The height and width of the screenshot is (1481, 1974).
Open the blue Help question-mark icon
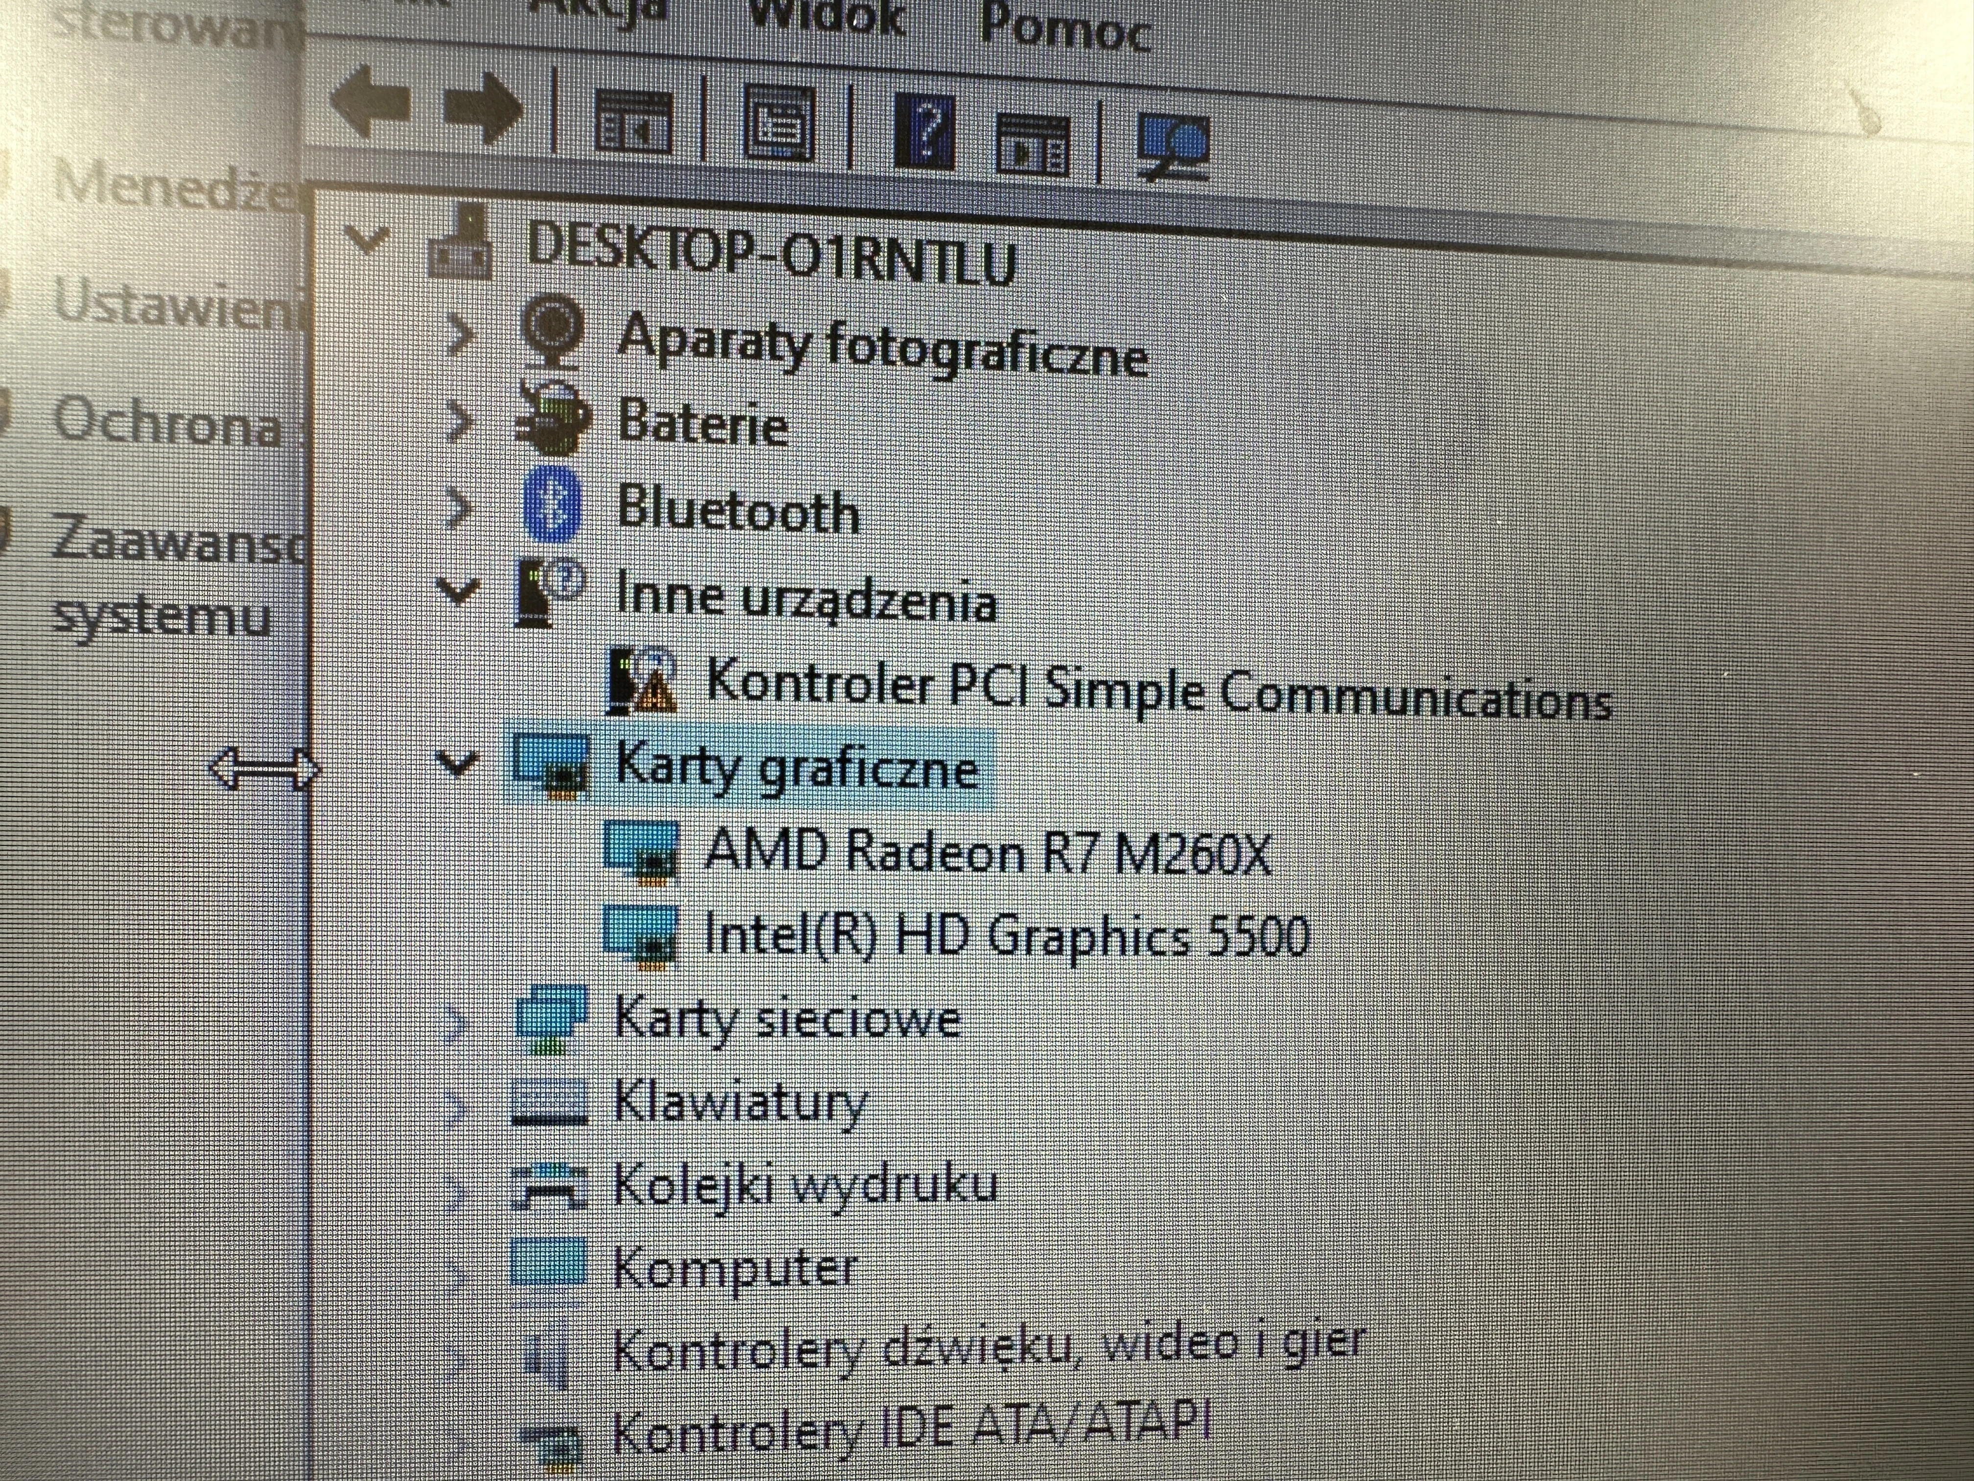924,131
